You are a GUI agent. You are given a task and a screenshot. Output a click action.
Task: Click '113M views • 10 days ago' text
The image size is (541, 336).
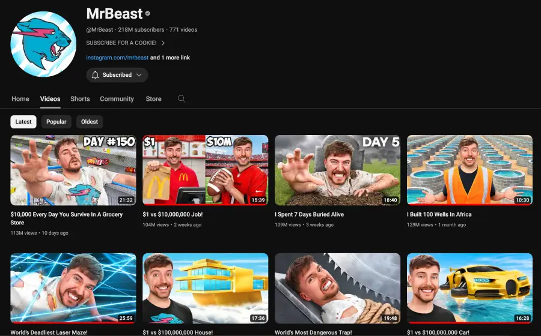coord(39,233)
